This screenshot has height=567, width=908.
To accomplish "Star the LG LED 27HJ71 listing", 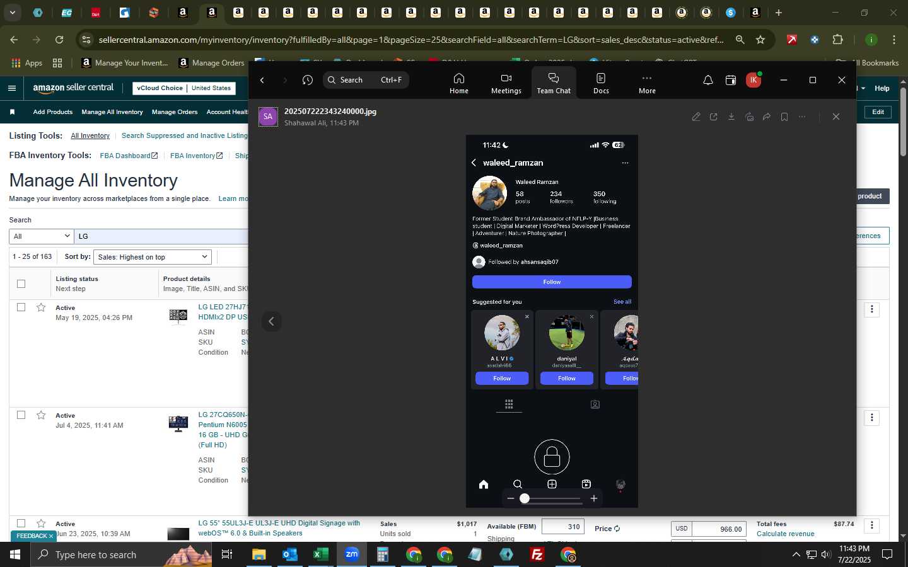I will [x=41, y=307].
